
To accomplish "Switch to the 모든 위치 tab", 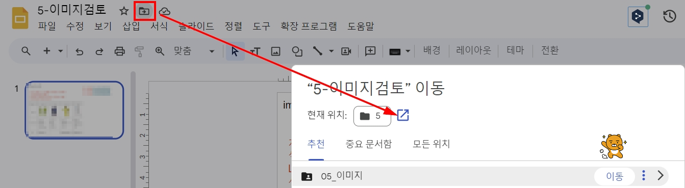I will (x=432, y=144).
